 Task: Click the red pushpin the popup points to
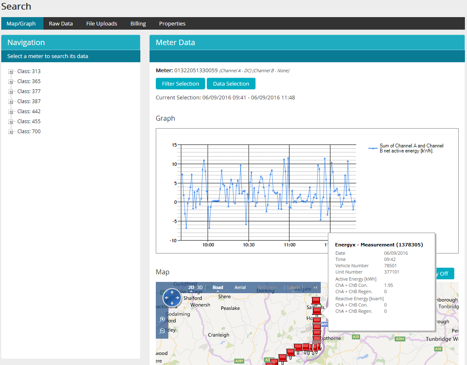click(317, 312)
